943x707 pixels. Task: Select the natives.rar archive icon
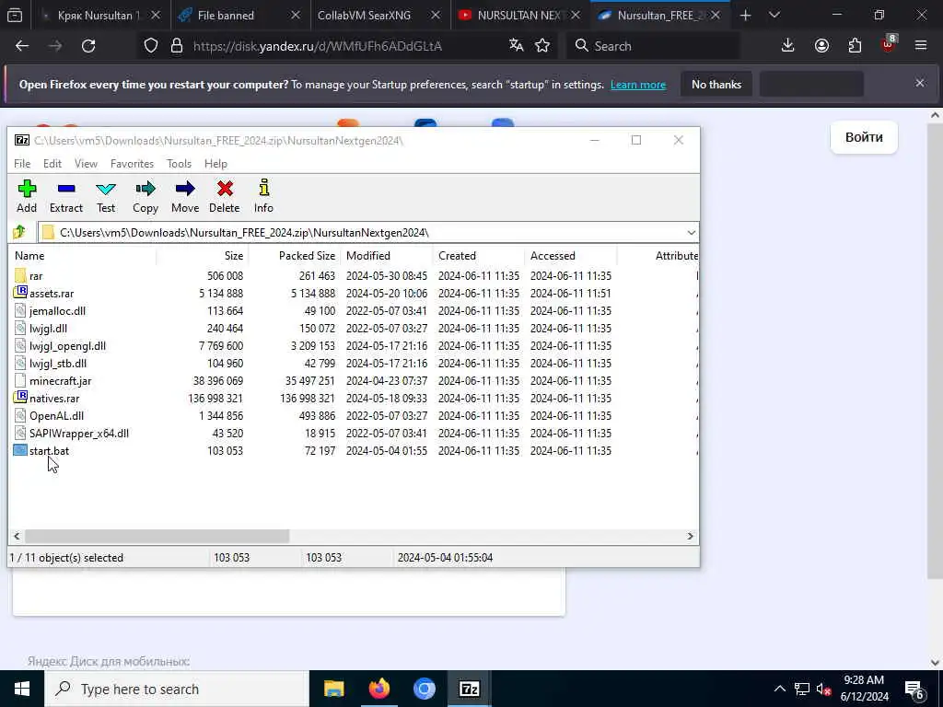pos(20,398)
